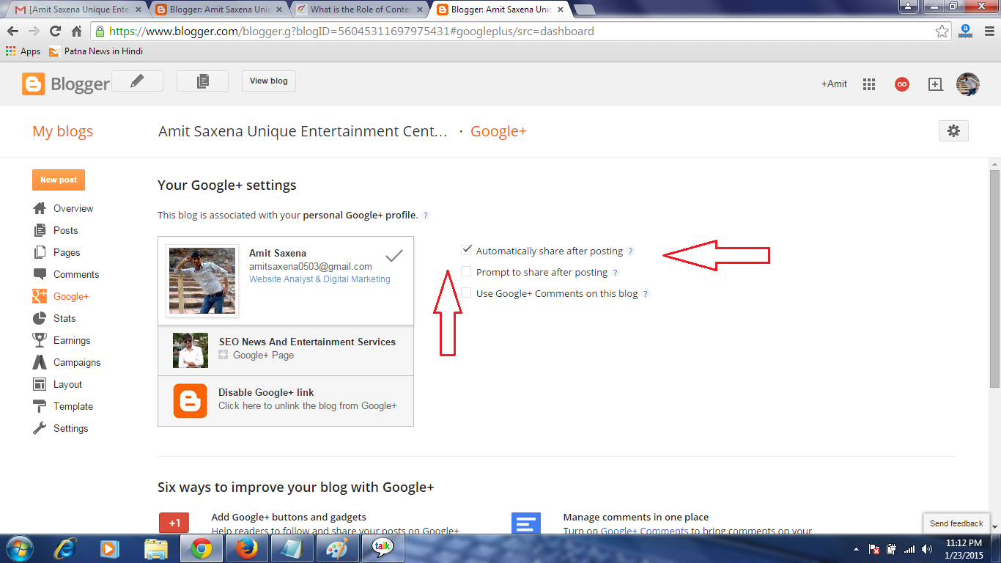Click the Layout grid icon
Screen dimensions: 1001x563
(x=40, y=384)
